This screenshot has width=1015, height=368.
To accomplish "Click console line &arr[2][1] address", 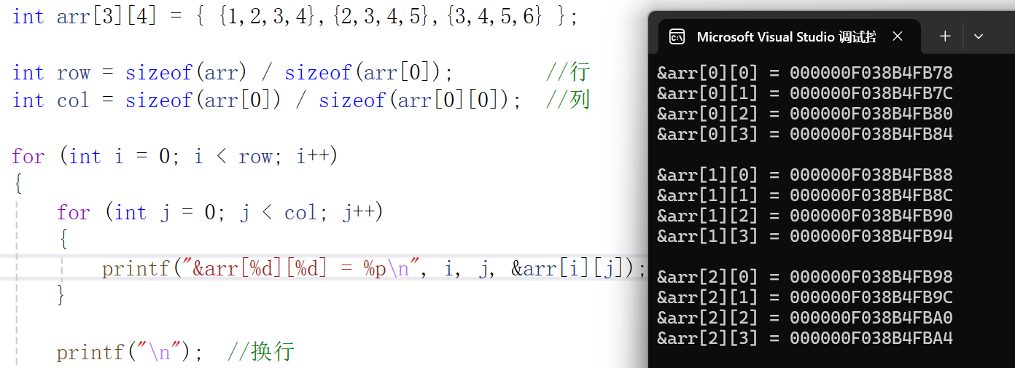I will pos(805,297).
